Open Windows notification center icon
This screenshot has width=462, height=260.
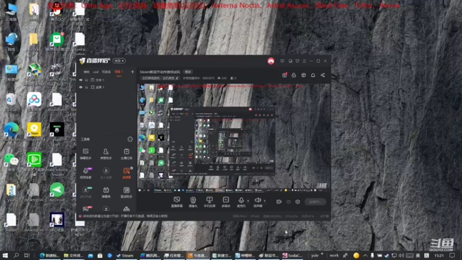pos(452,255)
